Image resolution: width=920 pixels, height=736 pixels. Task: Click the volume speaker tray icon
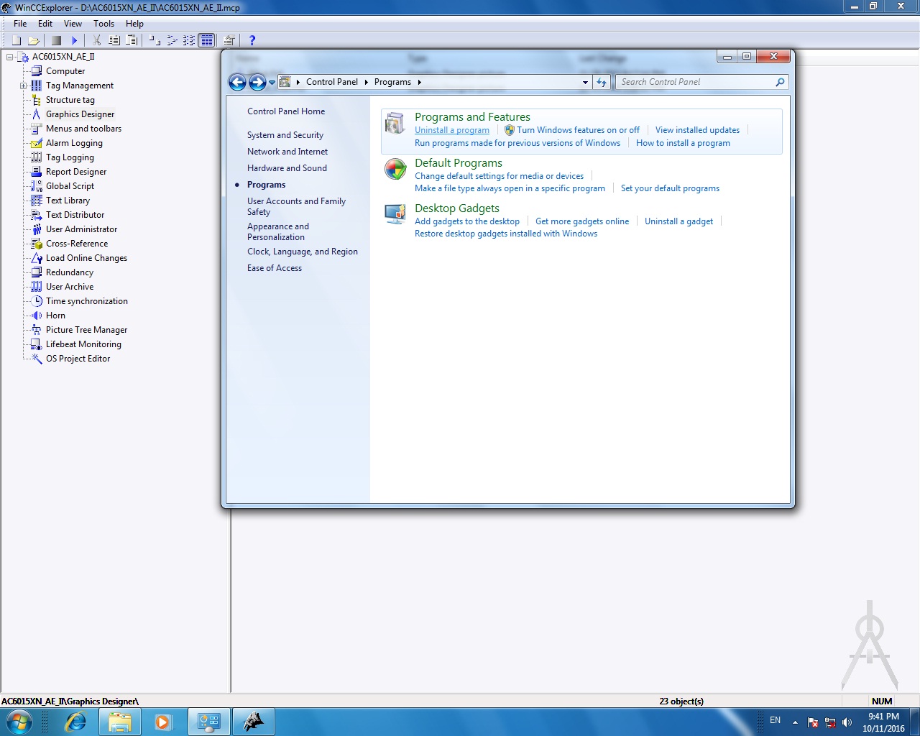coord(847,722)
